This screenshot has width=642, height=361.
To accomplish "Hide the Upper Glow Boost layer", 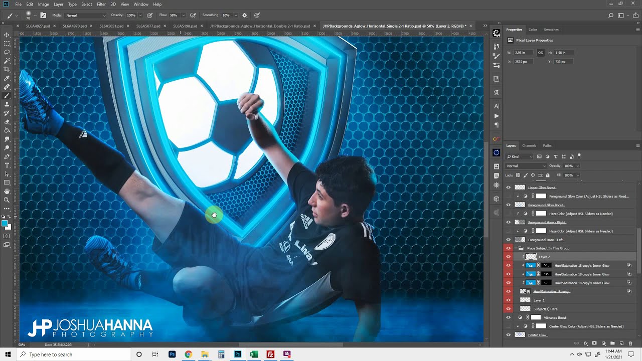I will [x=508, y=188].
